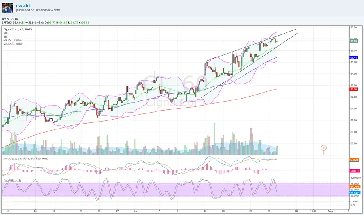This screenshot has width=364, height=215.
Task: Select the BATS:CI symbol label
Action: [7, 23]
